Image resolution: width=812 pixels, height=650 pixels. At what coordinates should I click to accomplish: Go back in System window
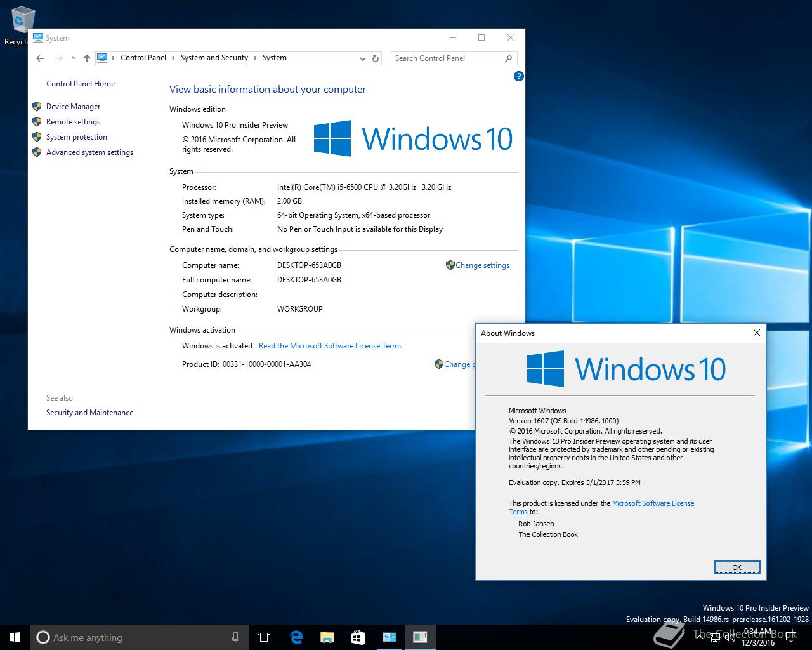coord(40,58)
